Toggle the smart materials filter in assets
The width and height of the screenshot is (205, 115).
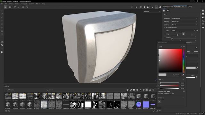click(x=131, y=90)
